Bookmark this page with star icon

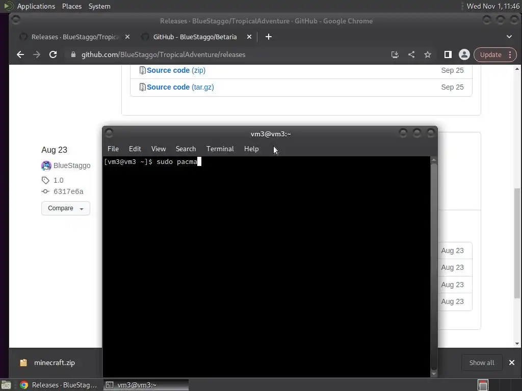click(x=428, y=54)
